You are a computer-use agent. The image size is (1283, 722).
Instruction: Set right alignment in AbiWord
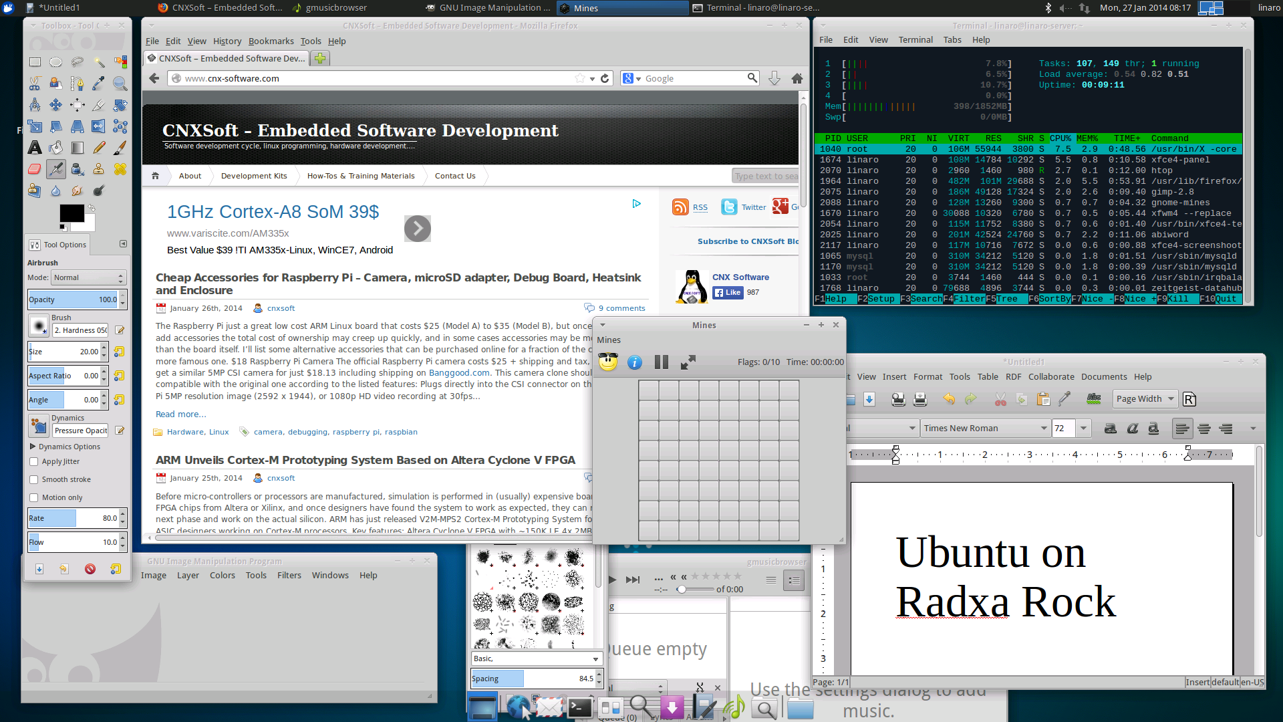point(1226,429)
